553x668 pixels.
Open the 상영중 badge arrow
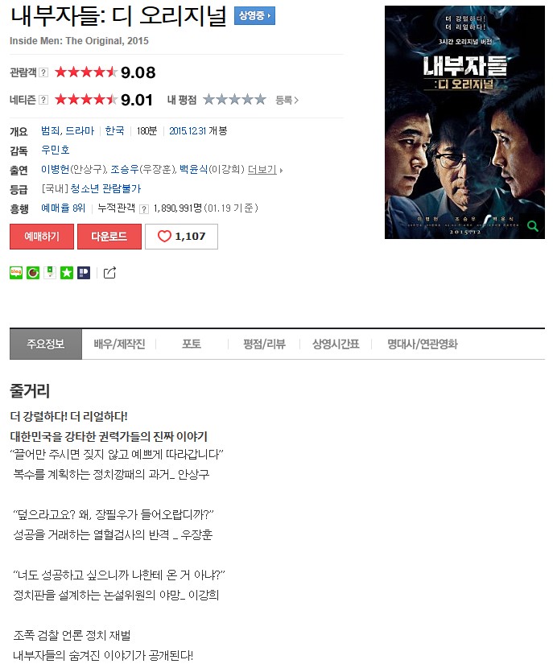254,16
